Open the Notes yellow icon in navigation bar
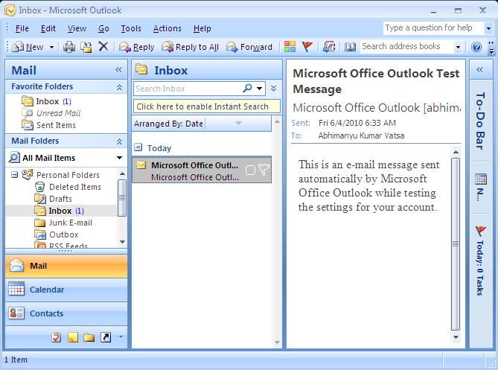498x370 pixels. pos(73,337)
